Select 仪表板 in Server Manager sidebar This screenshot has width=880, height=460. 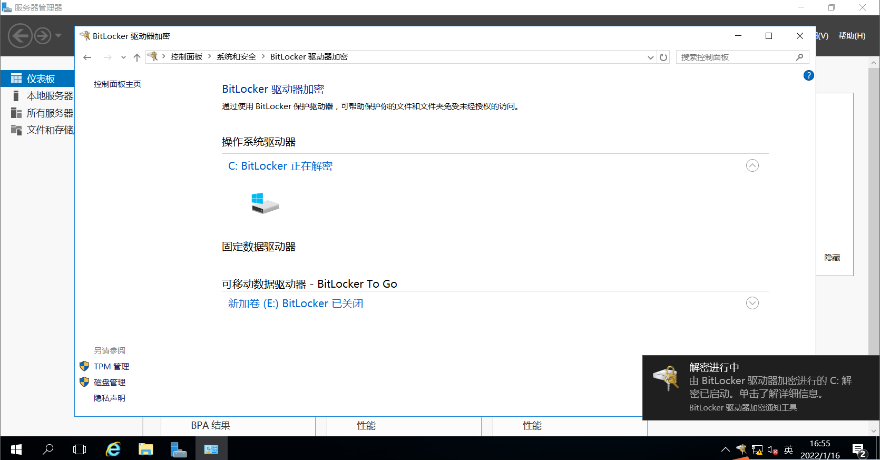pos(37,79)
